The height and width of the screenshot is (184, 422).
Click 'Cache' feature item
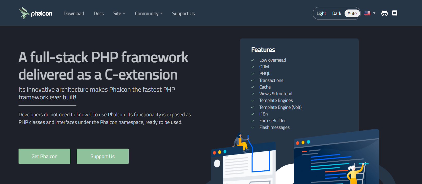tap(265, 87)
